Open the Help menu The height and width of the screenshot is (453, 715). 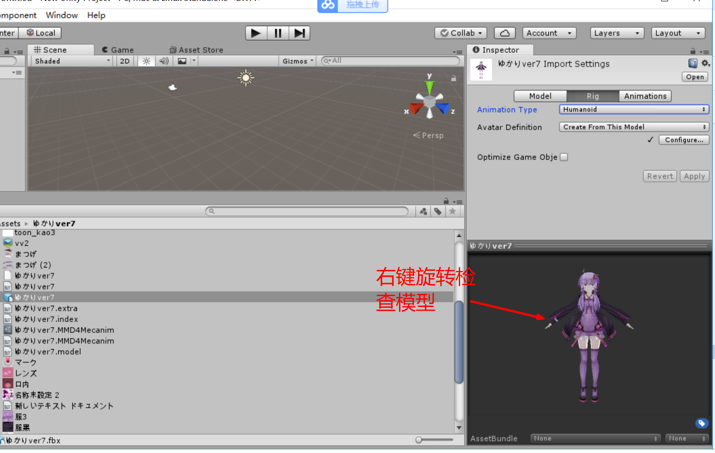point(96,15)
